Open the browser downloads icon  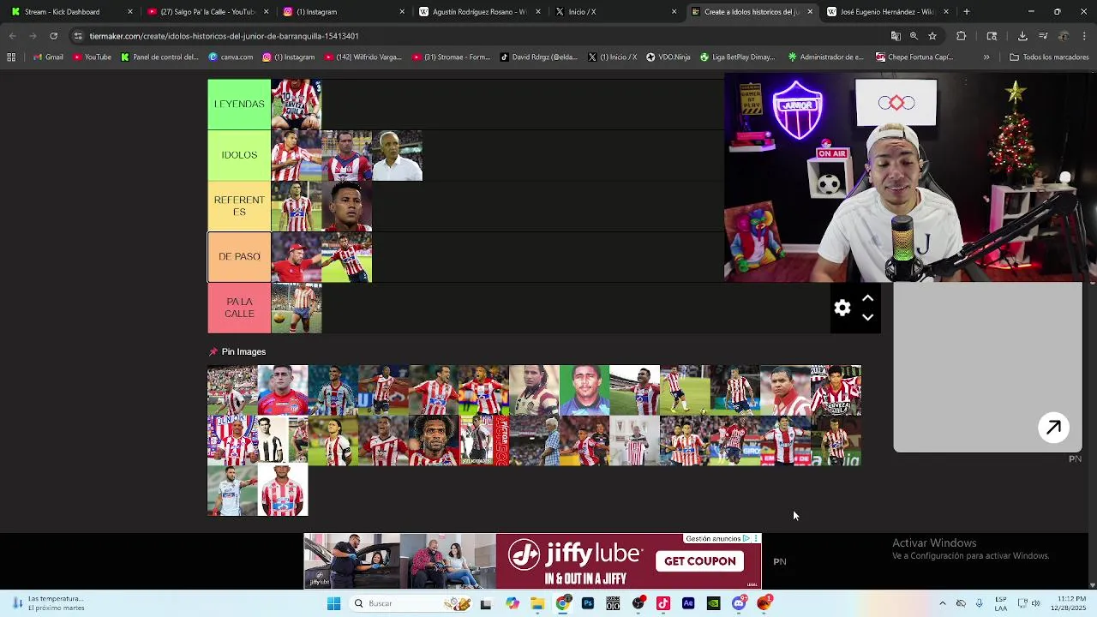pyautogui.click(x=1022, y=36)
